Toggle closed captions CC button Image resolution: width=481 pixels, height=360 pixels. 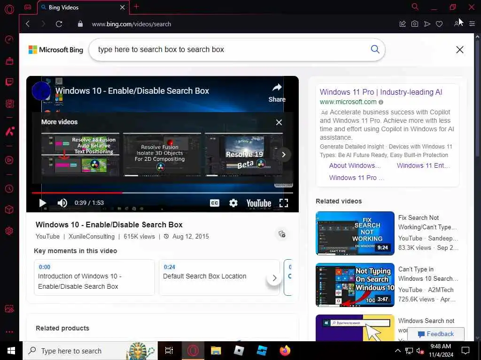pos(214,203)
